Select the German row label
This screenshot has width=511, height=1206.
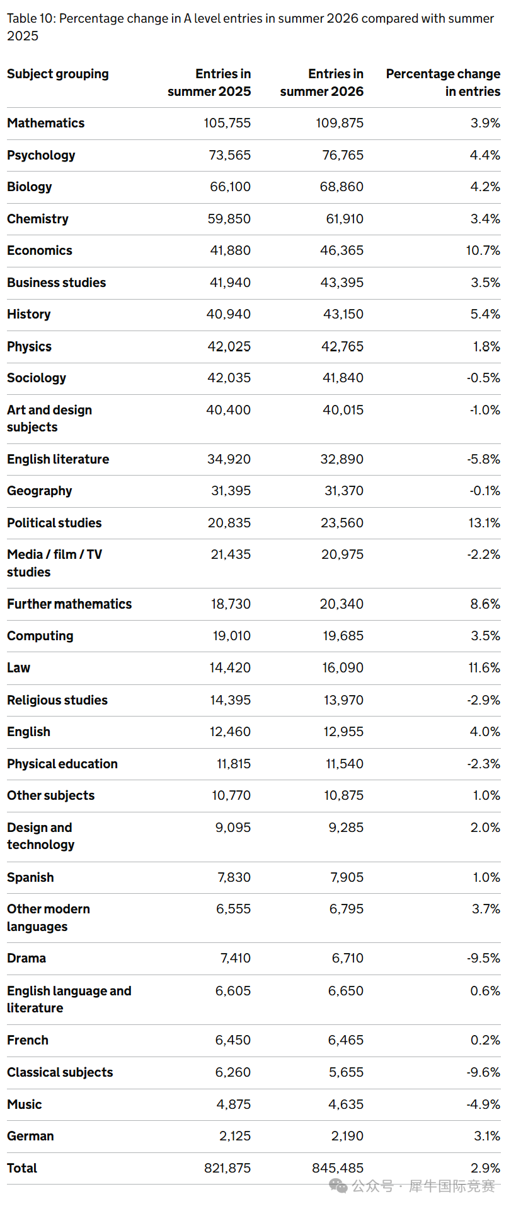tap(30, 1136)
